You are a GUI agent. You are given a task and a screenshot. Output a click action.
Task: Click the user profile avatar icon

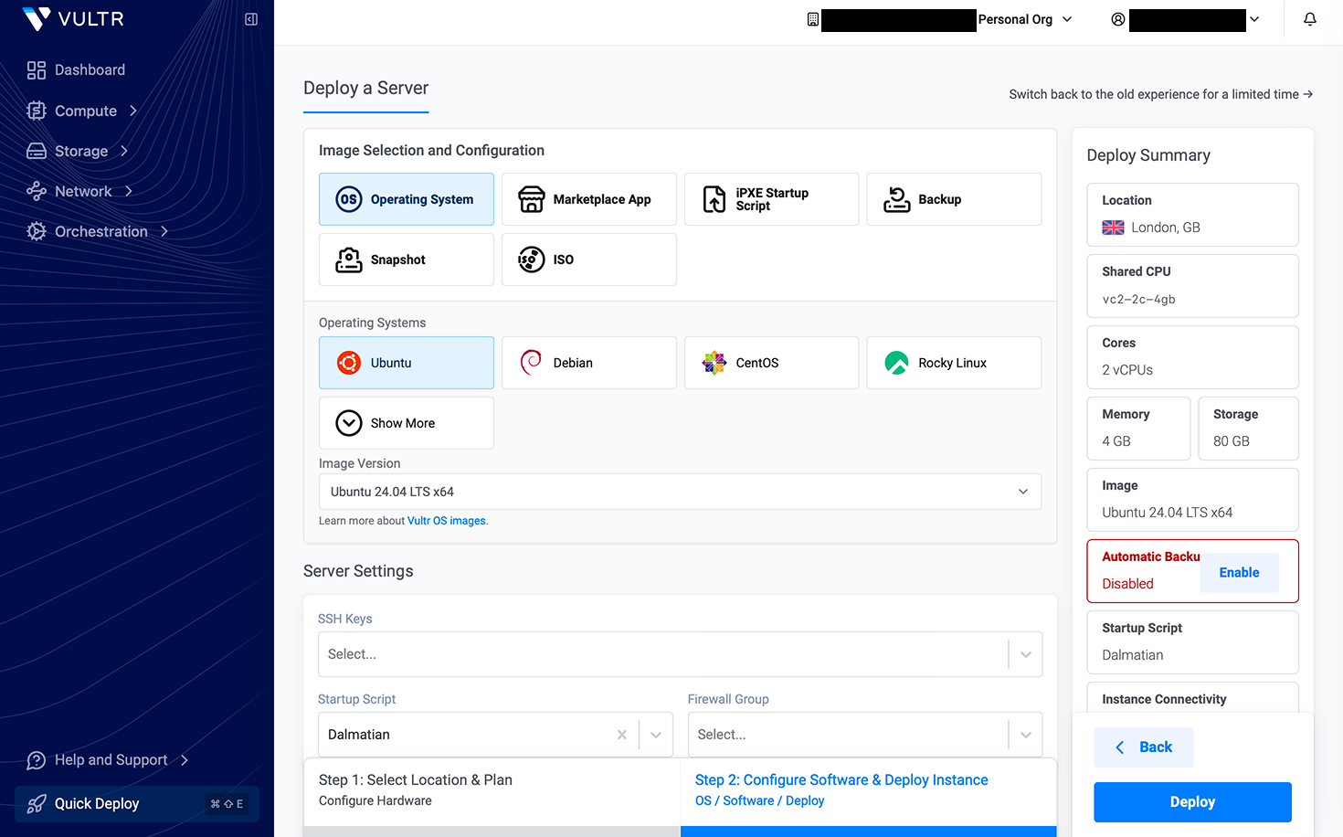(1118, 19)
